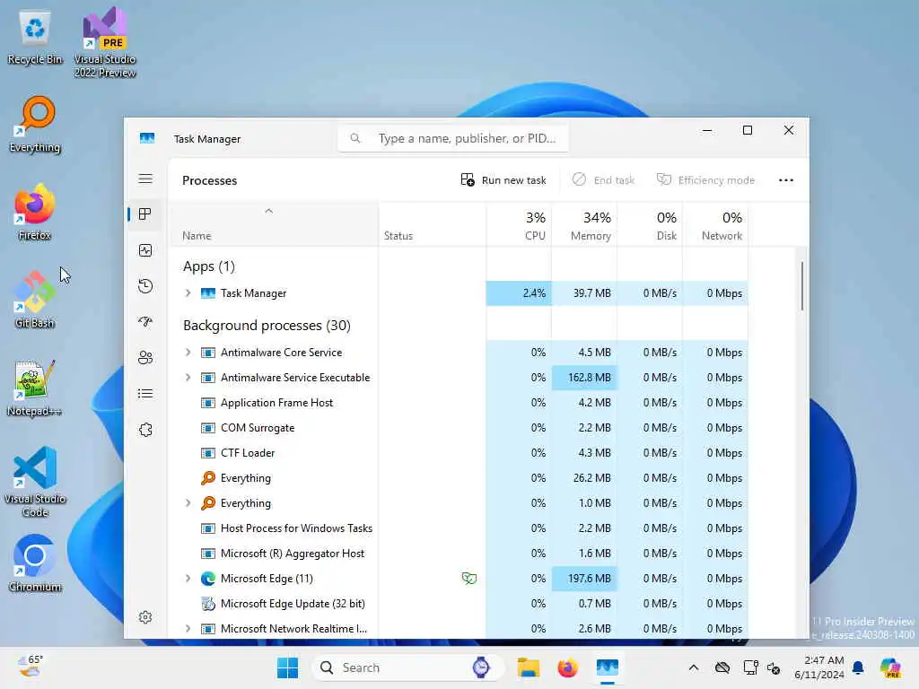Click the Apps (1) group header
The image size is (919, 689).
coord(208,266)
